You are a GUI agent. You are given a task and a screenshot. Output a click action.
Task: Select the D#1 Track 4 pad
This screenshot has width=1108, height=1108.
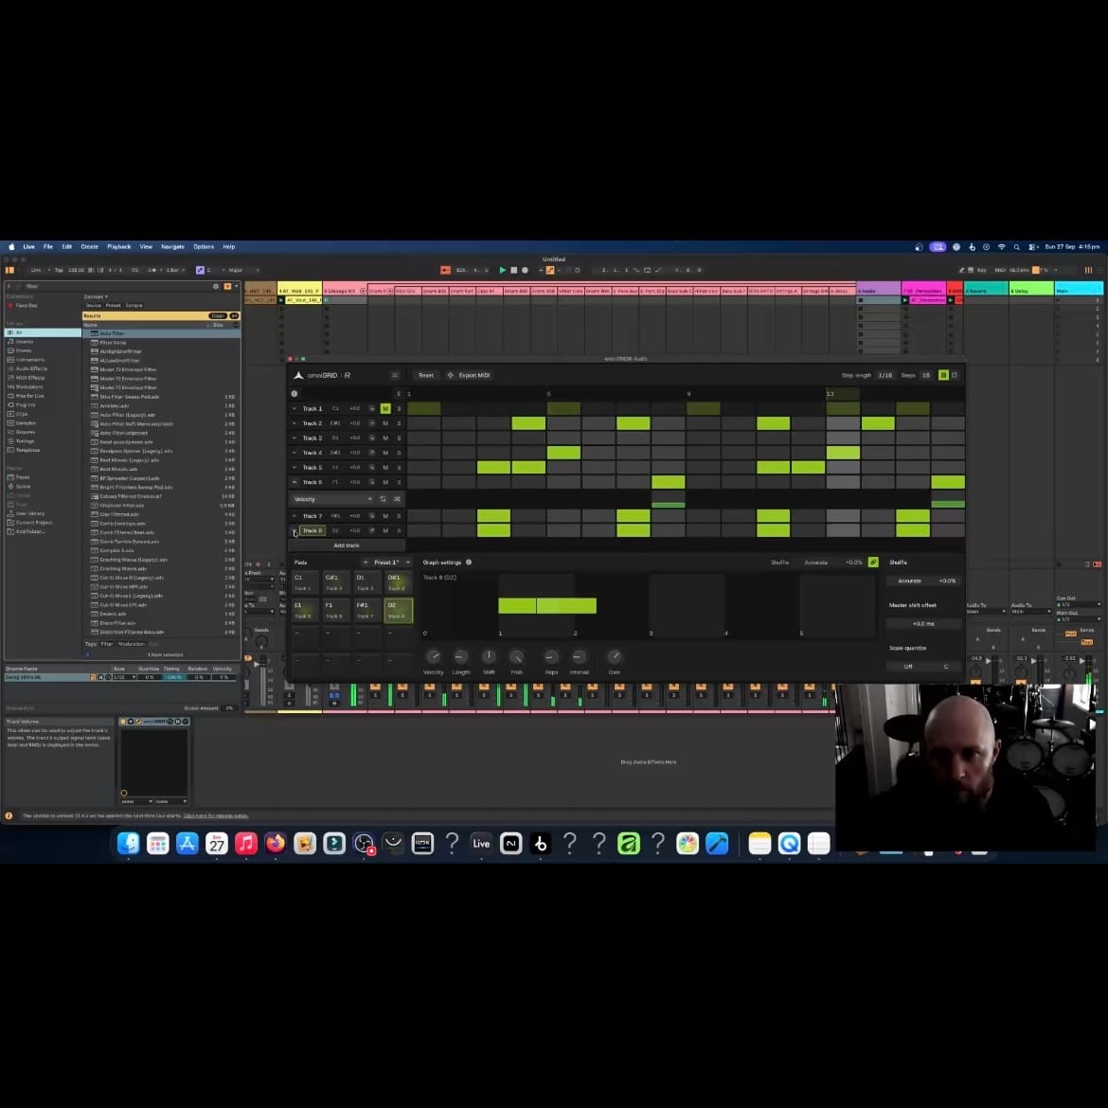(x=398, y=582)
